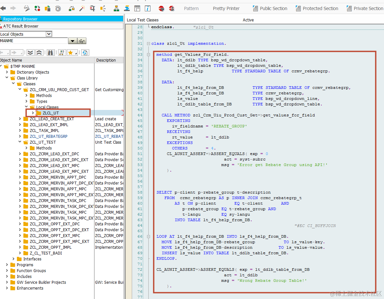Click the Object Name column header
Image resolution: width=384 pixels, height=299 pixels.
click(x=47, y=60)
